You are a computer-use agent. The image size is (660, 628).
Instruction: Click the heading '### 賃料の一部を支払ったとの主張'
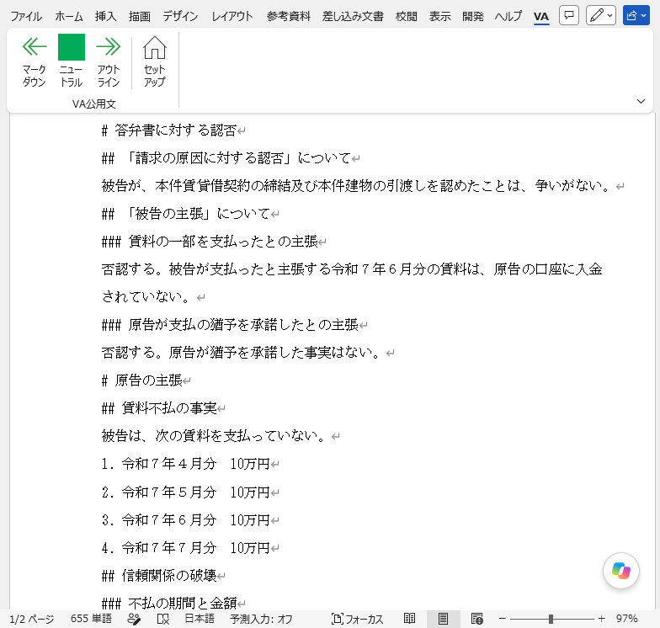[210, 242]
